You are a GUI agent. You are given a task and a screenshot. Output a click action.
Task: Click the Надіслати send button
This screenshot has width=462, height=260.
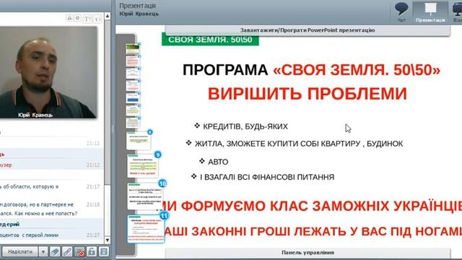[20, 252]
